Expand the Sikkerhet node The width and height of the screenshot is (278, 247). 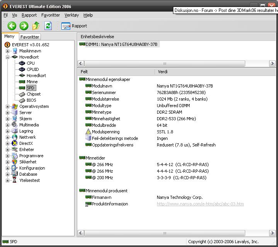(7, 162)
